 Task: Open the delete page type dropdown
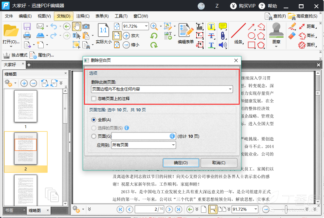162,89
